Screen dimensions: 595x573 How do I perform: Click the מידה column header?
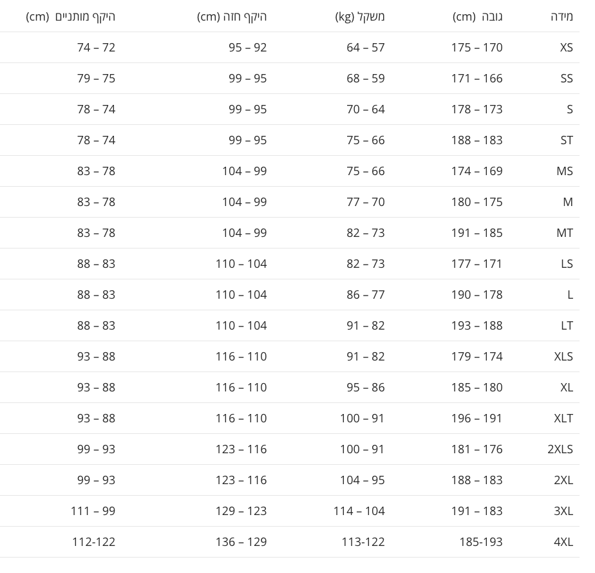tap(562, 17)
